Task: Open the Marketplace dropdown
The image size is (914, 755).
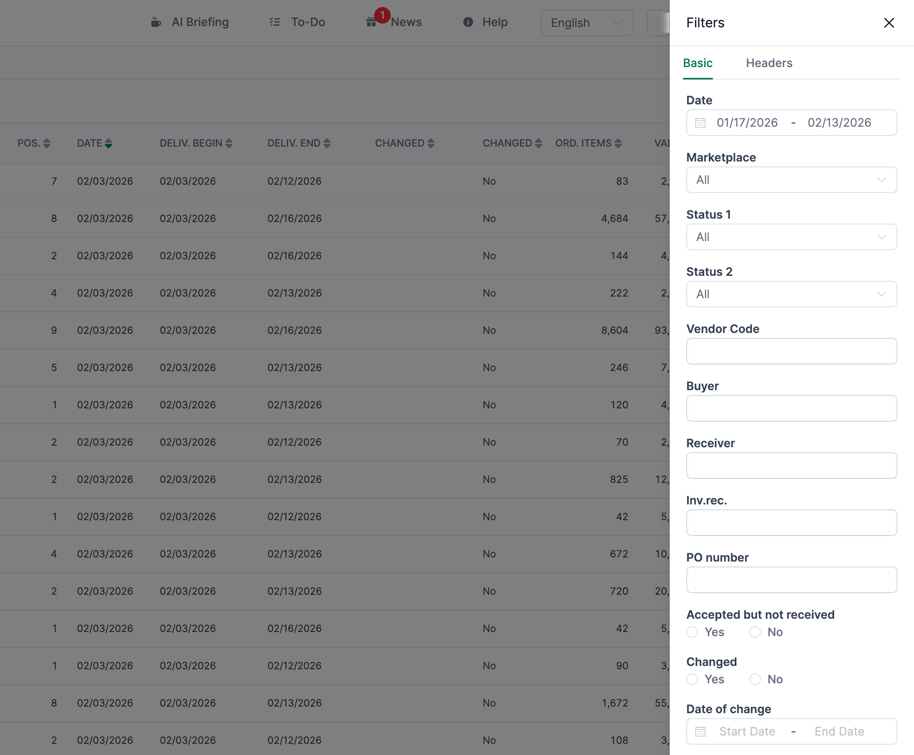Action: pyautogui.click(x=791, y=180)
